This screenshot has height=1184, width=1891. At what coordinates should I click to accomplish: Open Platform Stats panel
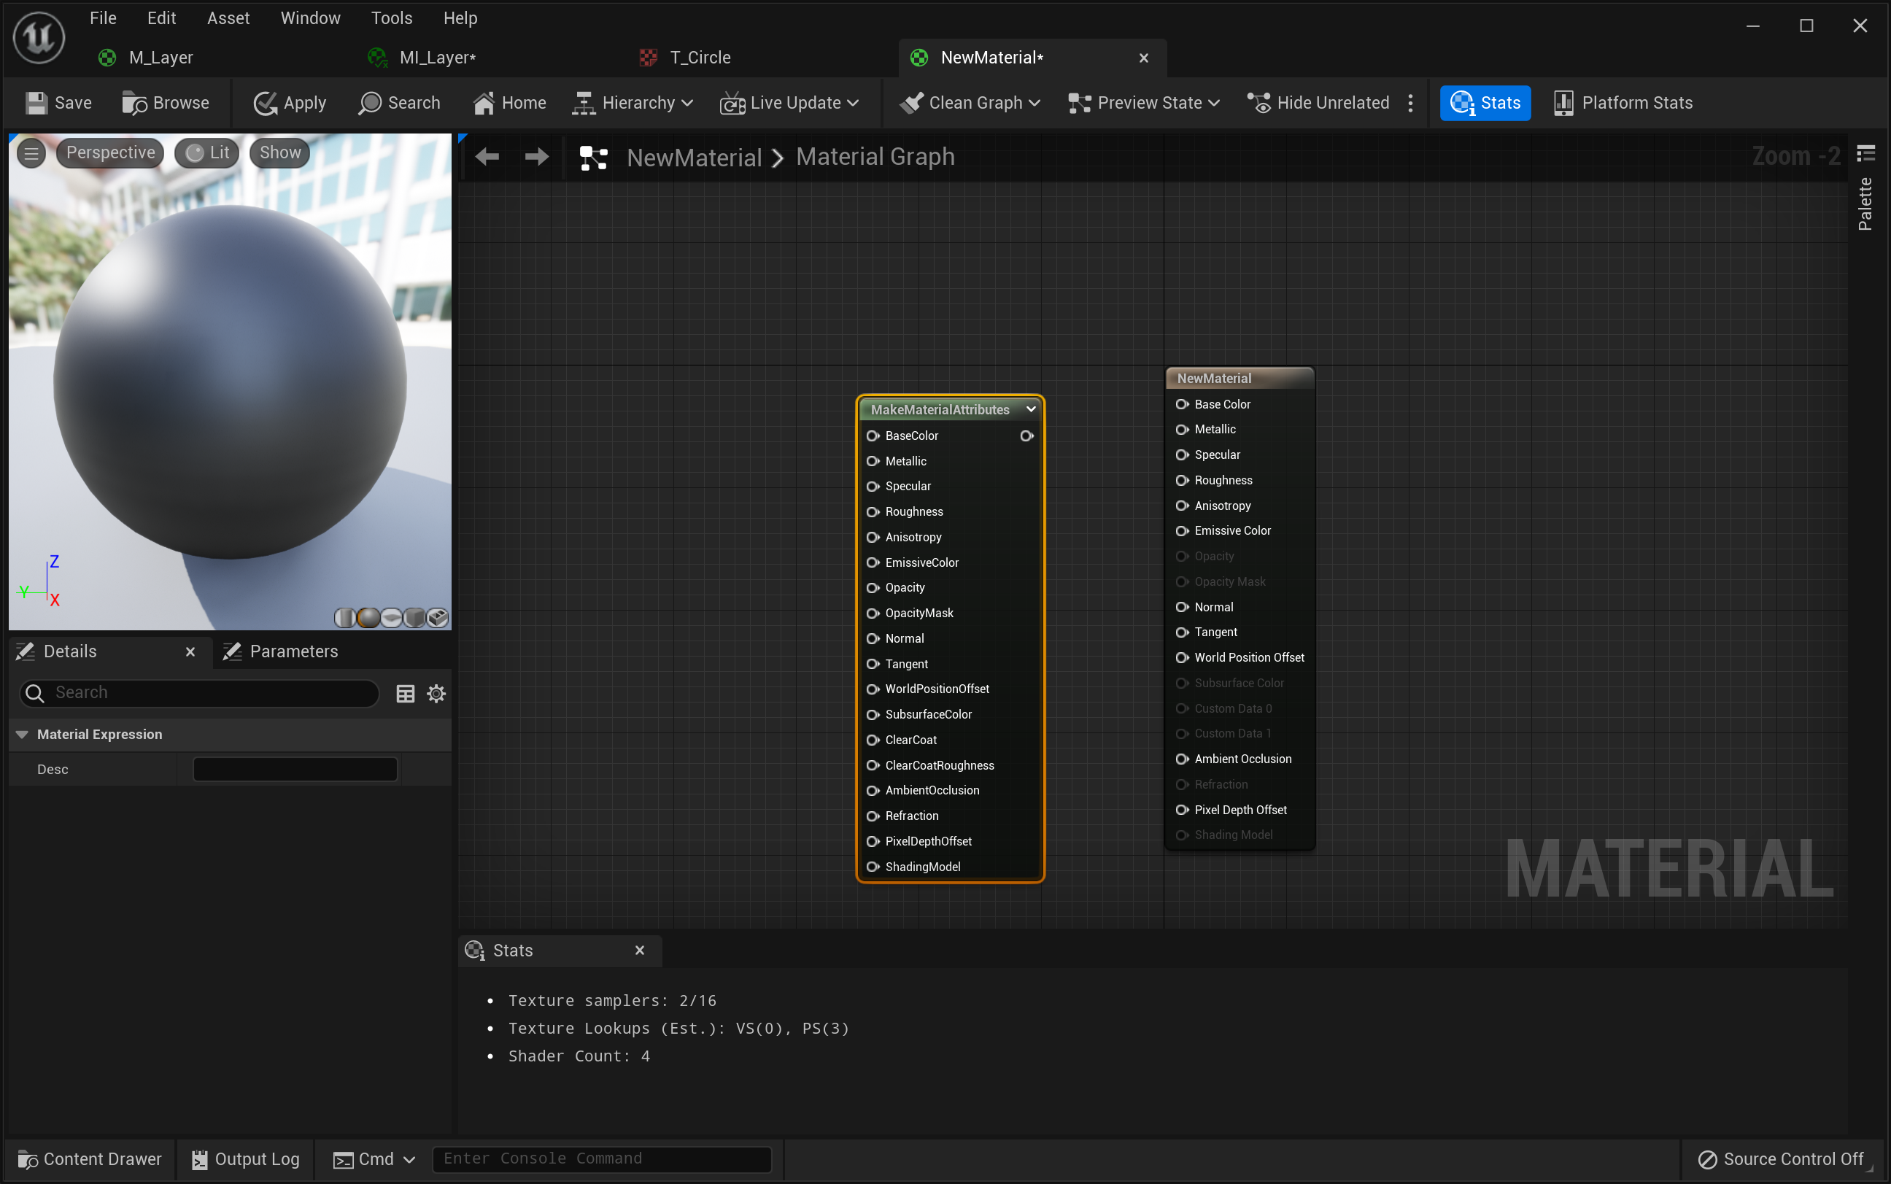pos(1623,103)
